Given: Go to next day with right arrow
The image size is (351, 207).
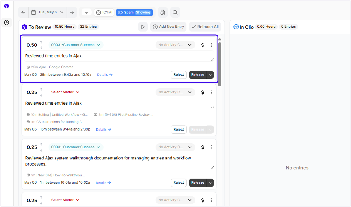Looking at the screenshot, I should pyautogui.click(x=72, y=12).
